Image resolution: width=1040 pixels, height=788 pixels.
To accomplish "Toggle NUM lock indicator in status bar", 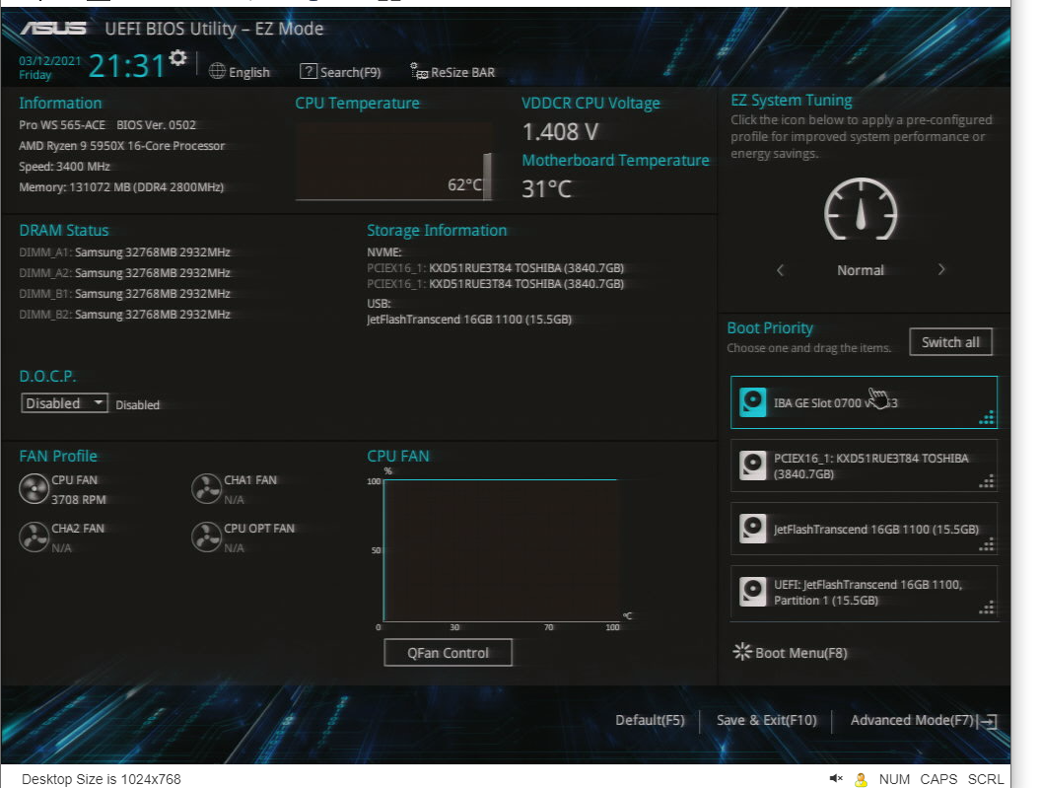I will 894,779.
